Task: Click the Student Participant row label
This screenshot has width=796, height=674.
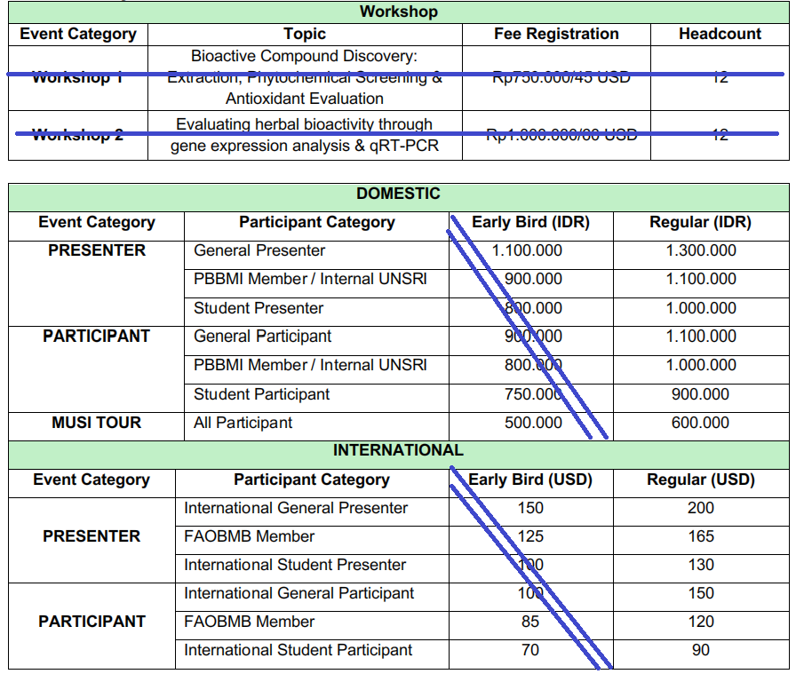Action: coord(261,394)
